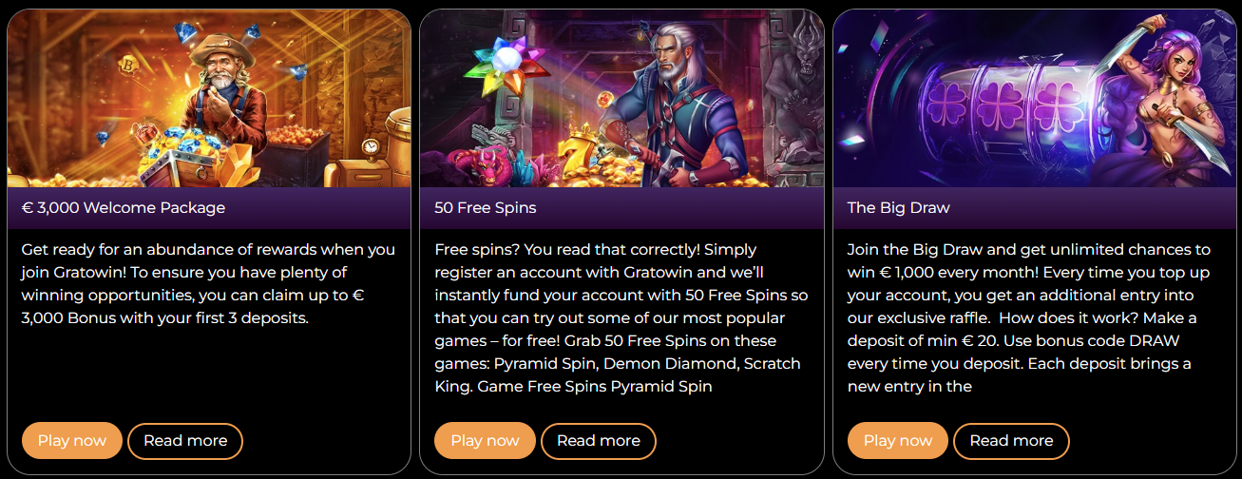This screenshot has width=1242, height=479.
Task: Open Read more for Welcome Package
Action: click(185, 441)
